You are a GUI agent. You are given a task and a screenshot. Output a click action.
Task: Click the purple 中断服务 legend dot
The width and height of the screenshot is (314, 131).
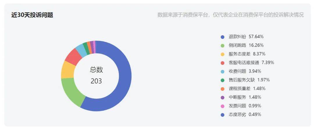pos(222,97)
